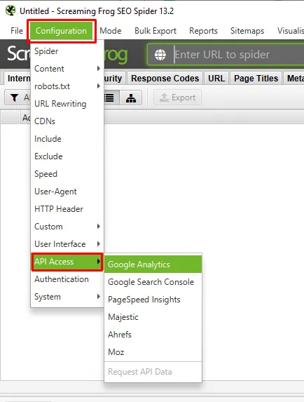This screenshot has height=402, width=304.
Task: Click the Screaming Frog app icon in title bar
Action: point(11,11)
